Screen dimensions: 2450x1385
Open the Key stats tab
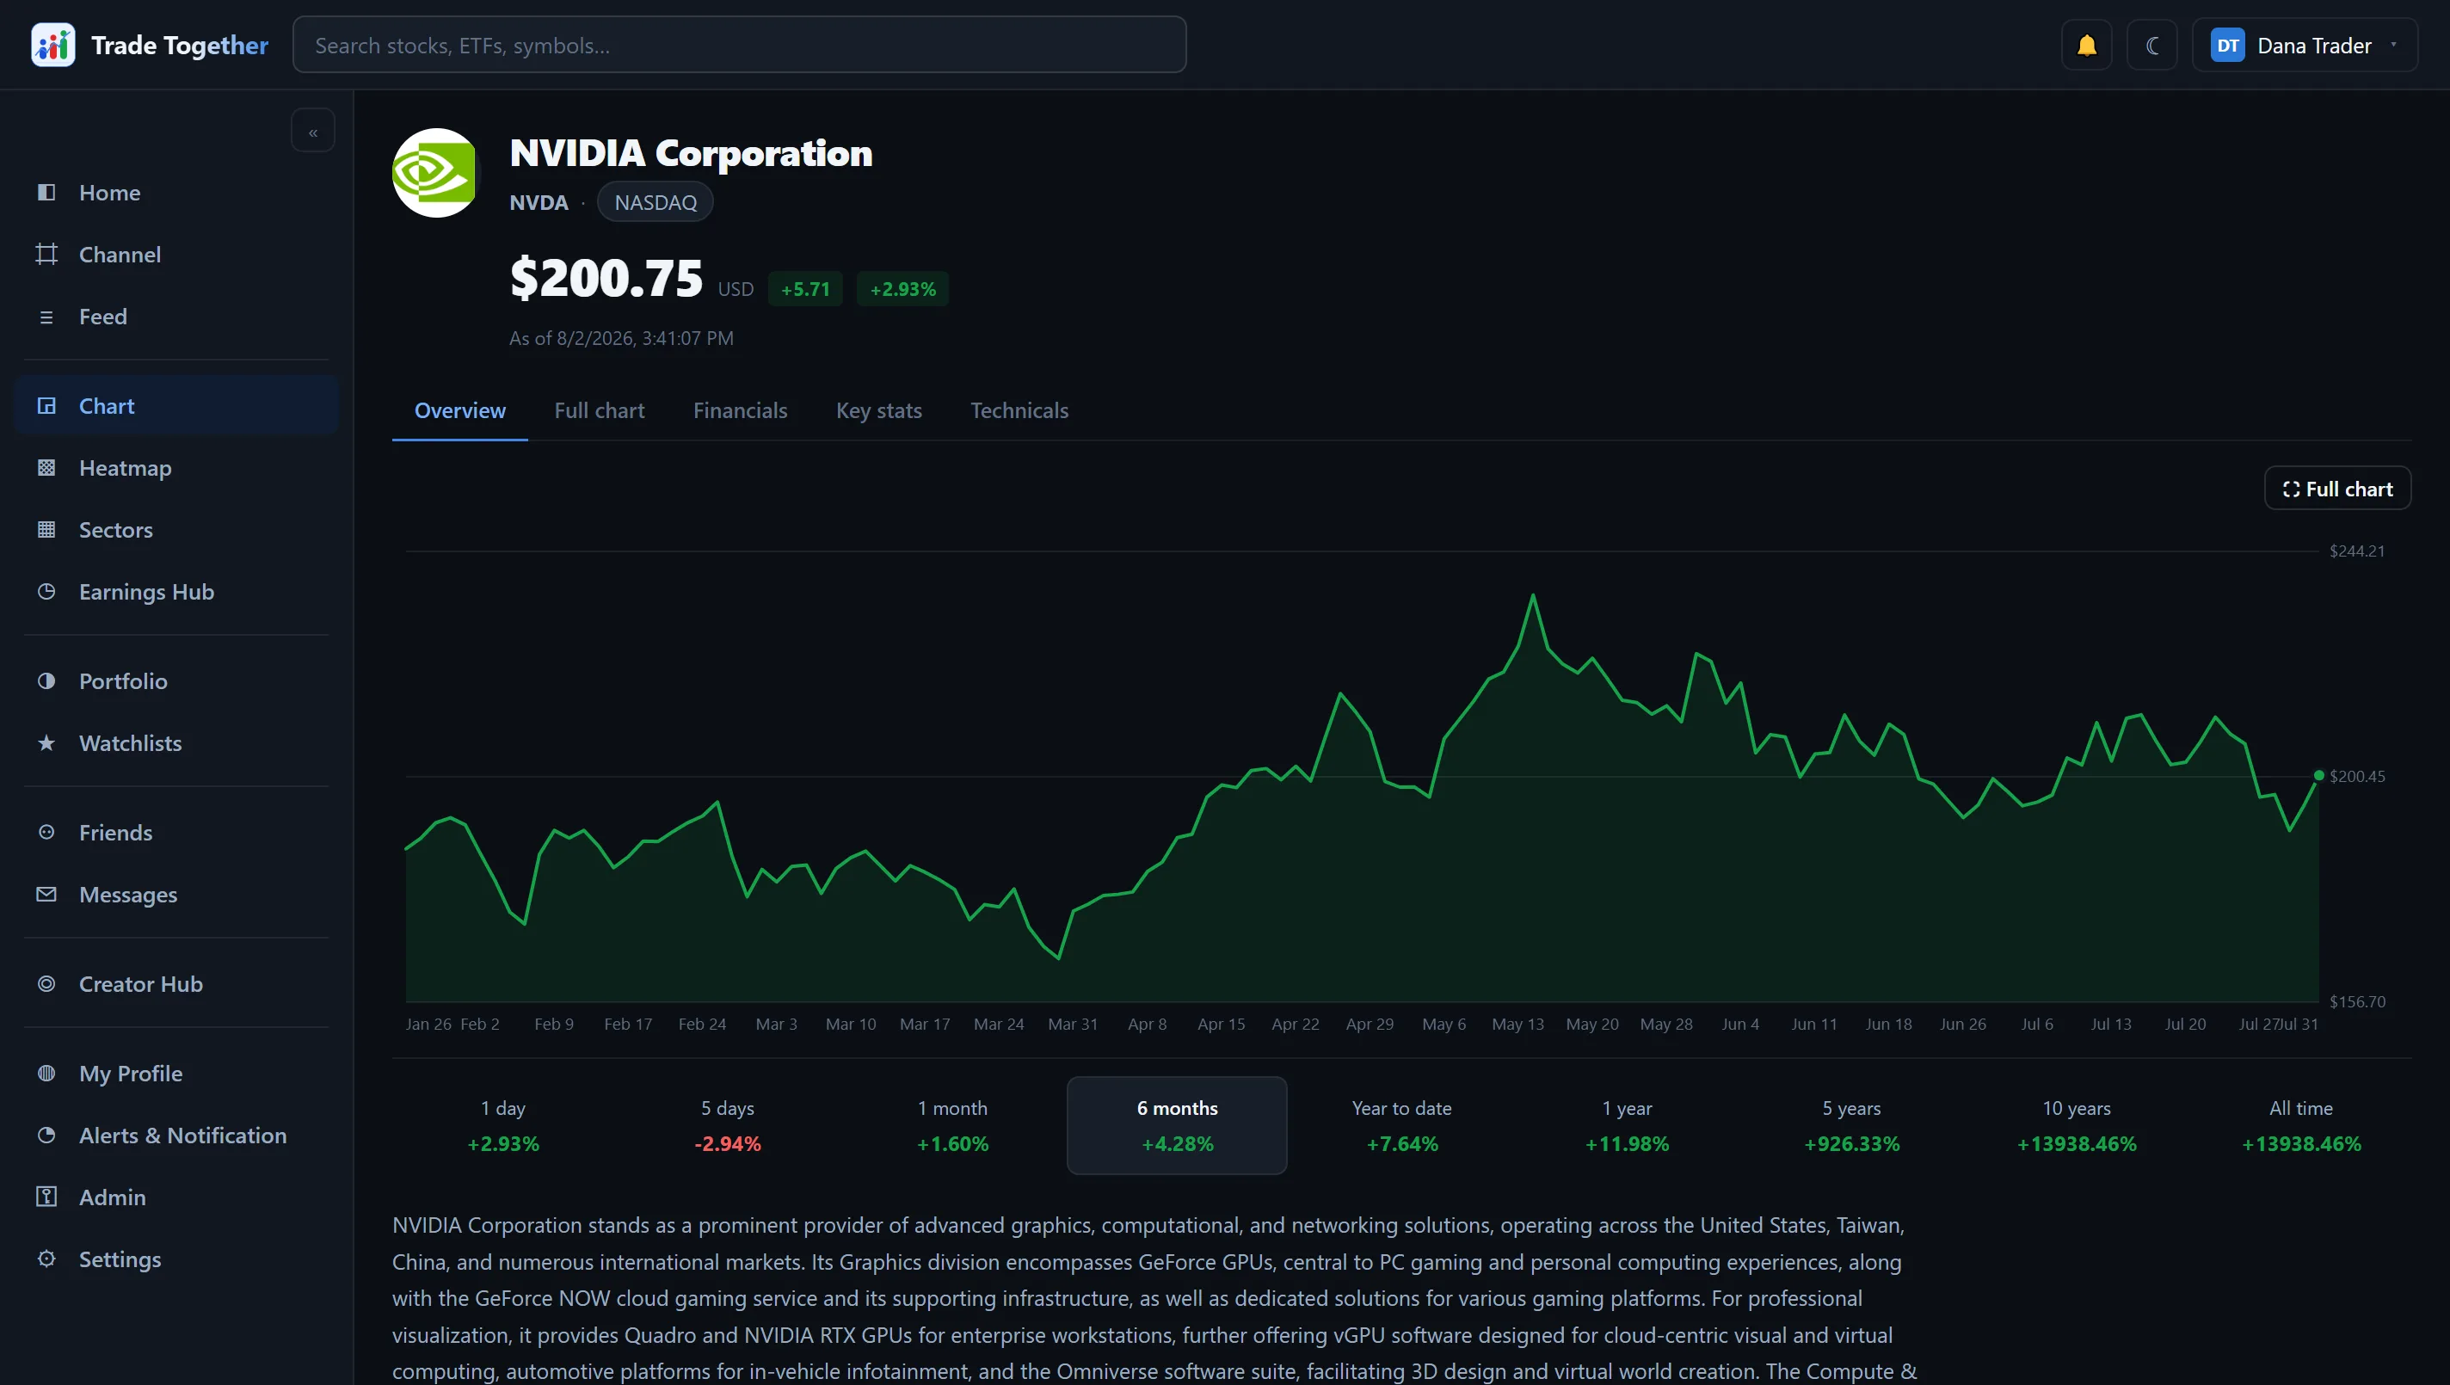click(879, 411)
